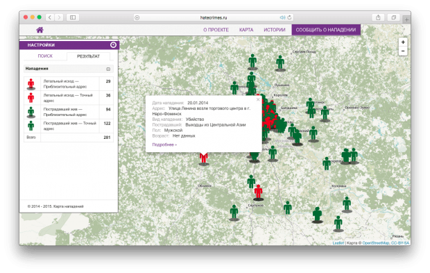
Task: Click the hatecrimes.ru address bar
Action: tap(214, 17)
